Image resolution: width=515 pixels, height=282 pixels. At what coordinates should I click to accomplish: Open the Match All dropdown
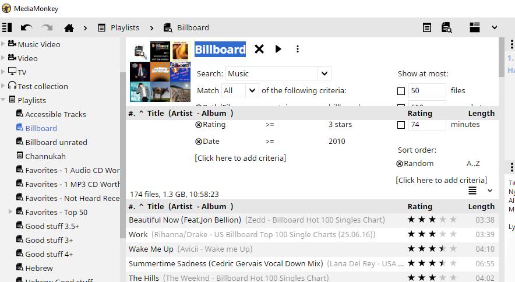click(252, 91)
